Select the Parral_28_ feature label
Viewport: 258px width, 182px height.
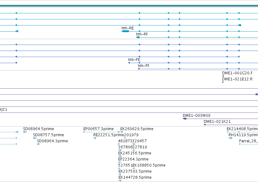point(249,141)
